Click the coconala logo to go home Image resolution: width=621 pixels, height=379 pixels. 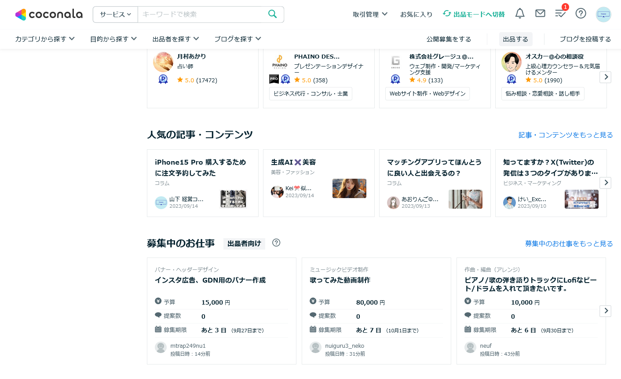tap(48, 14)
